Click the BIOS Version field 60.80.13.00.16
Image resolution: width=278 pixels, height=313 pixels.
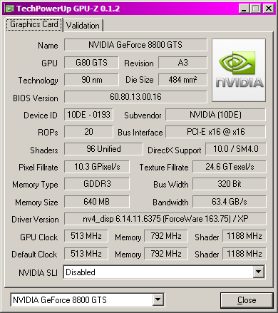coord(135,97)
